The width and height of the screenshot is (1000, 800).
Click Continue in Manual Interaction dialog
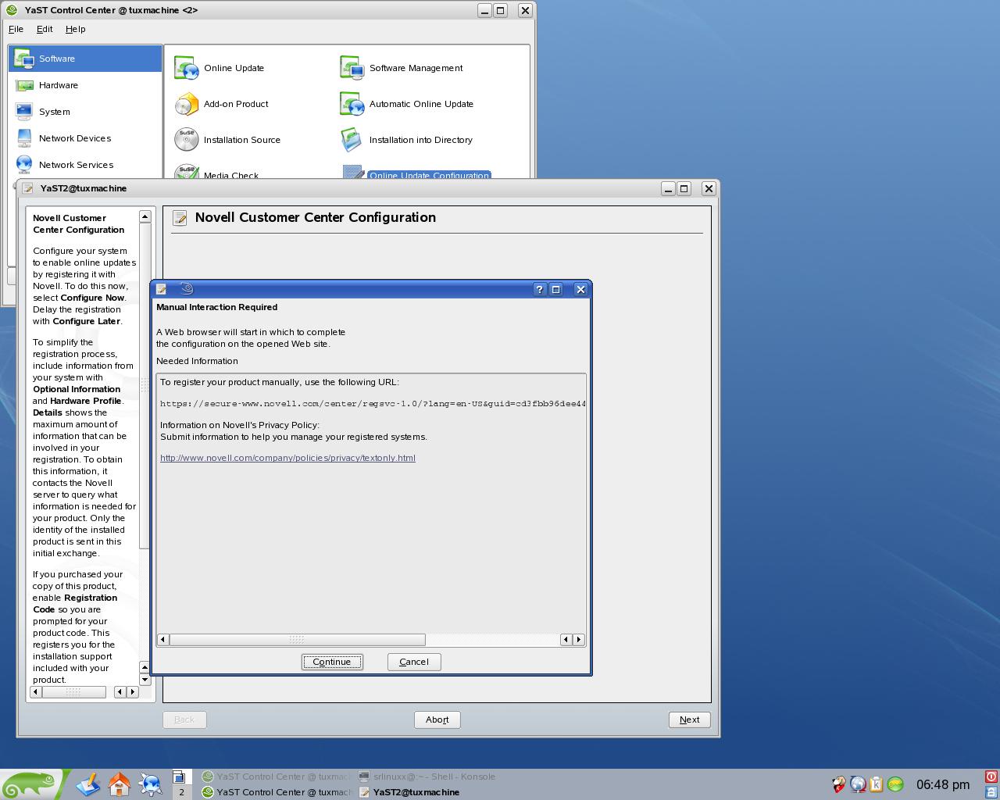pos(332,662)
